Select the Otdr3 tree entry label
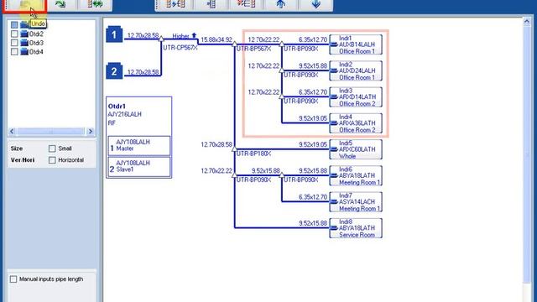 36,43
